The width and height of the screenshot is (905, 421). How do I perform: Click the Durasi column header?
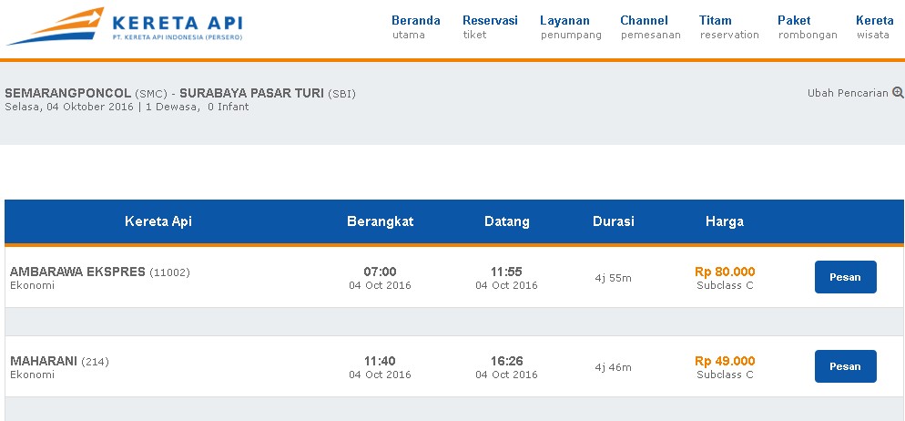coord(614,221)
